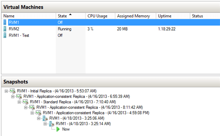
Task: Select the RVM1 - Test virtual machine
Action: 19,36
